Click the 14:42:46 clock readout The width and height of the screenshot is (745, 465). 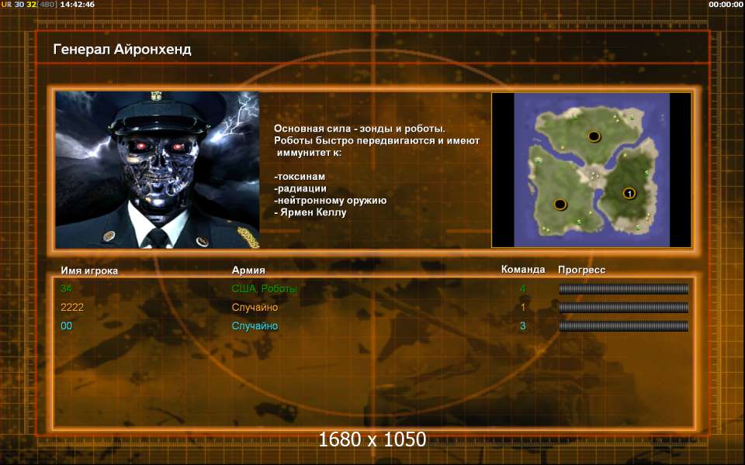(x=77, y=5)
